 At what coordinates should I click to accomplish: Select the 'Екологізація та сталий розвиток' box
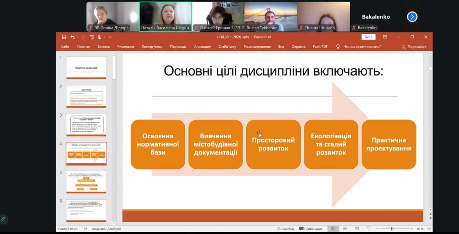331,144
